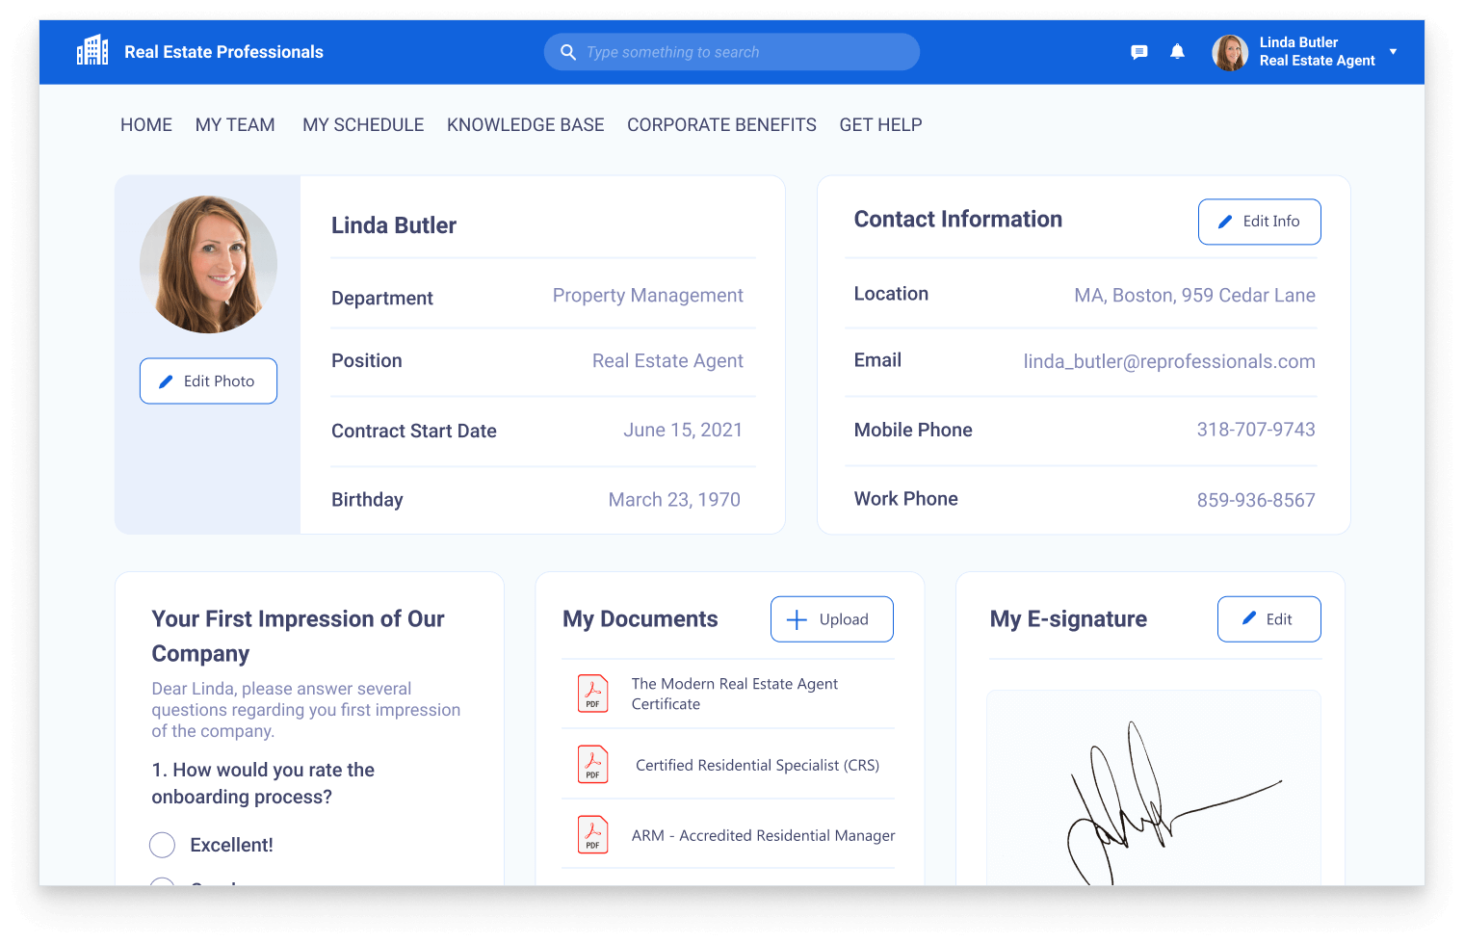Expand the Linda Butler account dropdown arrow

pos(1393,52)
